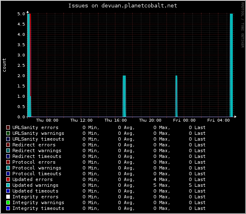The image size is (246, 214).
Task: Click the Thu 12:00 time axis label
Action: pos(81,120)
